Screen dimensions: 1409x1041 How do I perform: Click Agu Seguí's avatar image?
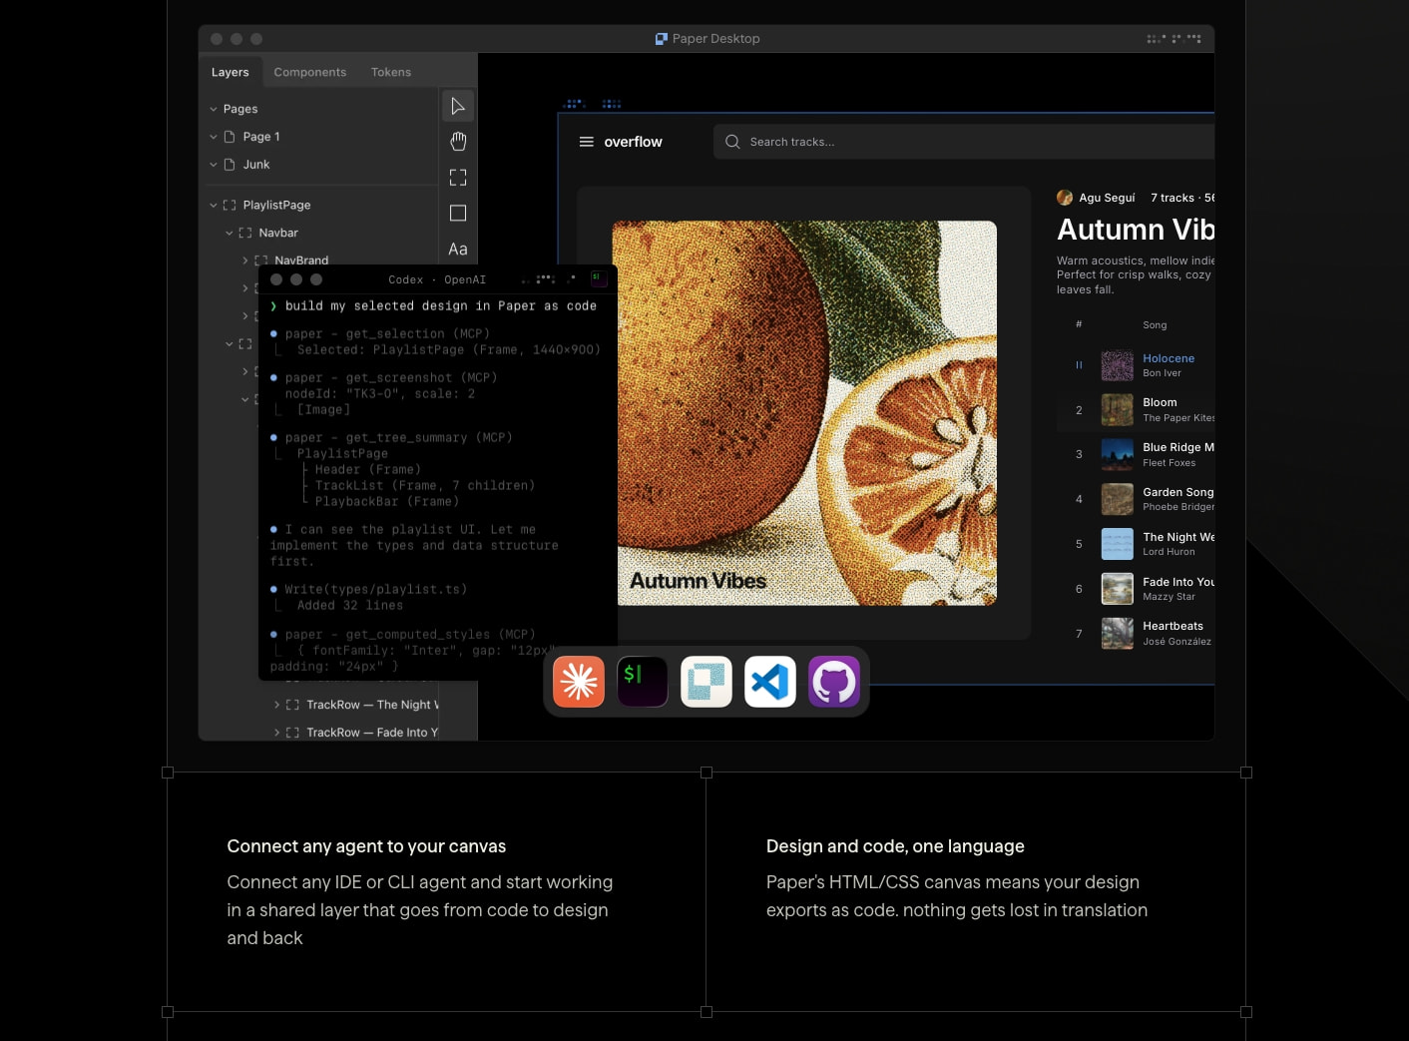1065,198
